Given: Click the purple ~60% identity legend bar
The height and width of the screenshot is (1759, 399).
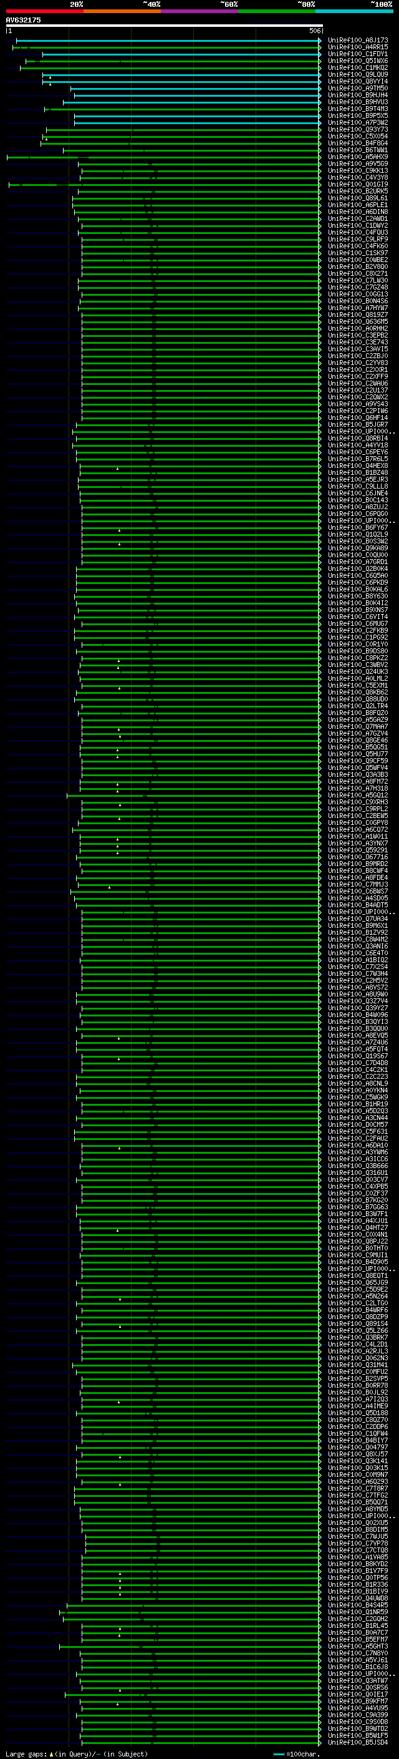Looking at the screenshot, I should coord(199,11).
